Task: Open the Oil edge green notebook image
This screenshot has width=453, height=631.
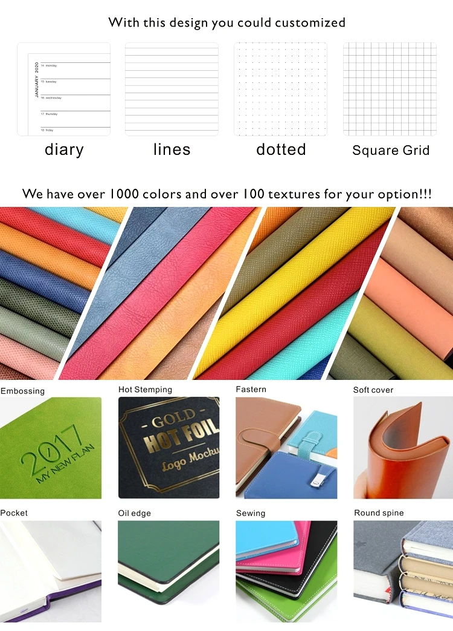Action: point(169,572)
